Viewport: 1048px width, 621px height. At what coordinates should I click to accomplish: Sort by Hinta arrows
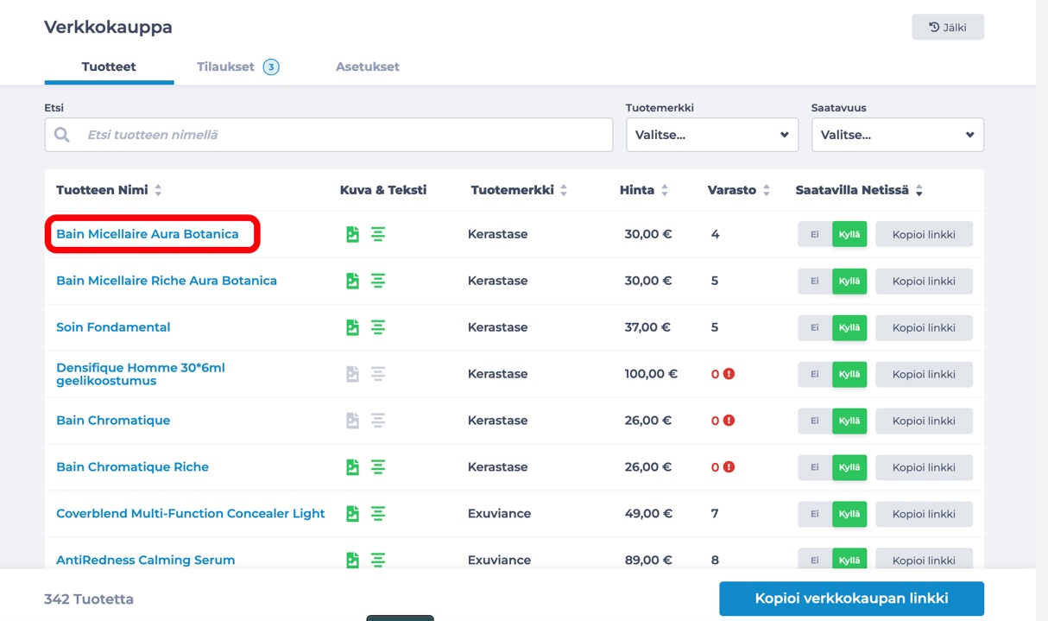pyautogui.click(x=665, y=190)
